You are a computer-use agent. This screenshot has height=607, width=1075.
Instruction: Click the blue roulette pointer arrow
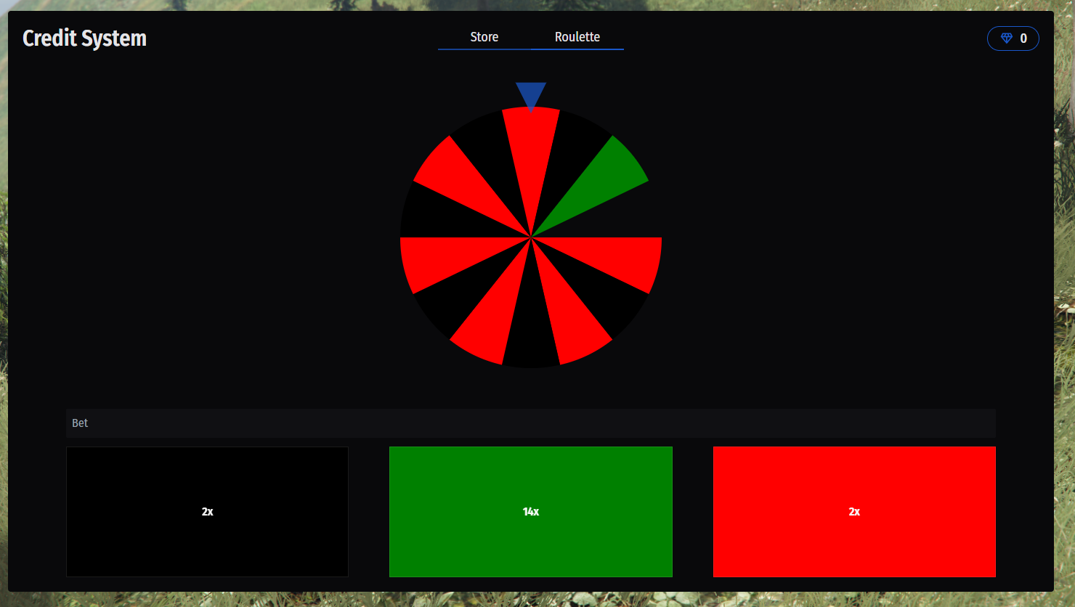[531, 96]
